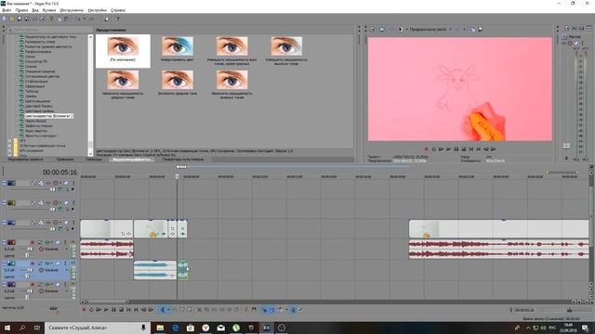The width and height of the screenshot is (595, 334).
Task: Click the external monitor preview icon
Action: click(x=382, y=29)
